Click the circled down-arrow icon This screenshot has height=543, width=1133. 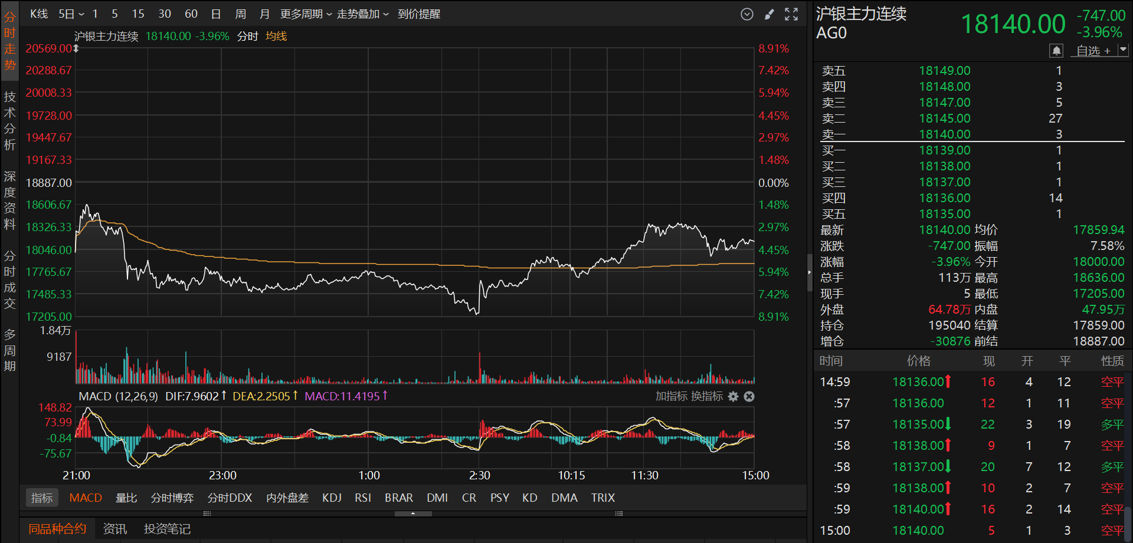point(747,14)
